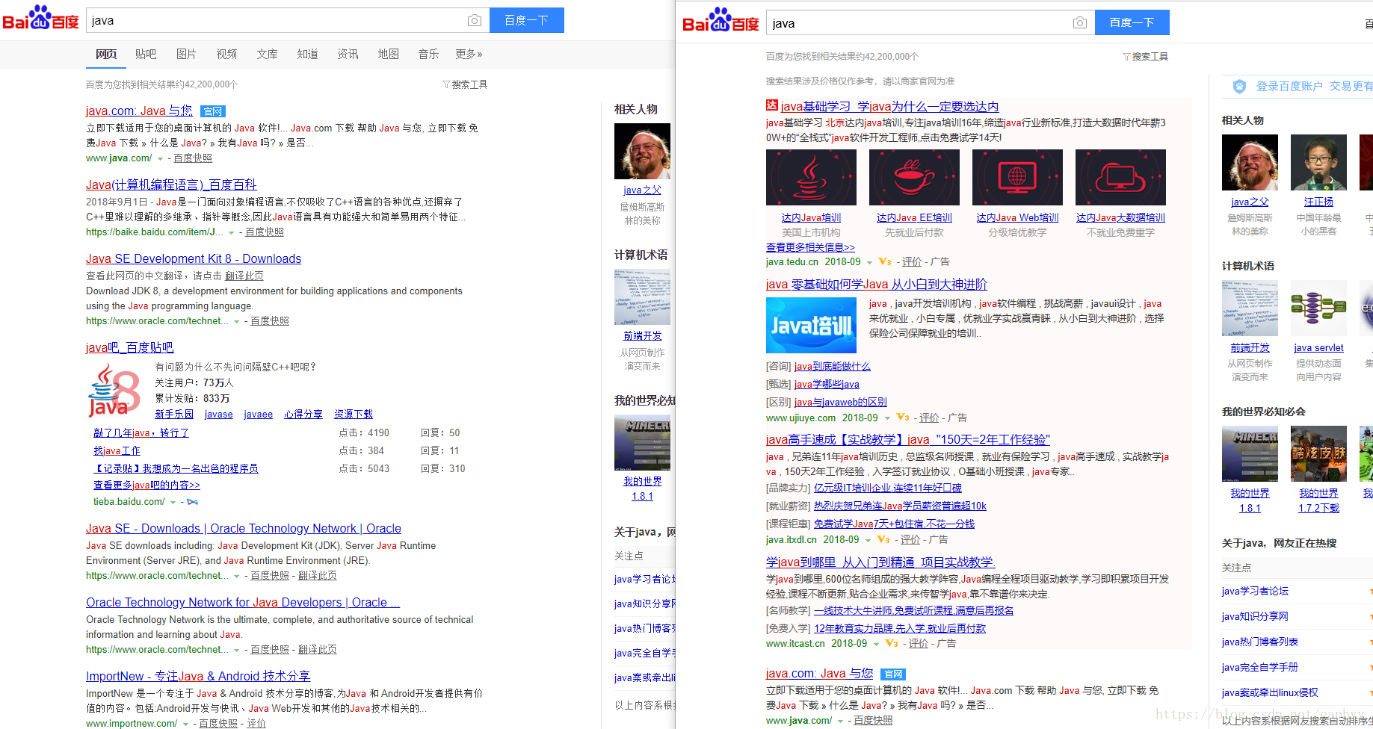Click 百度一下 search button in right window
The height and width of the screenshot is (729, 1373).
[1132, 22]
